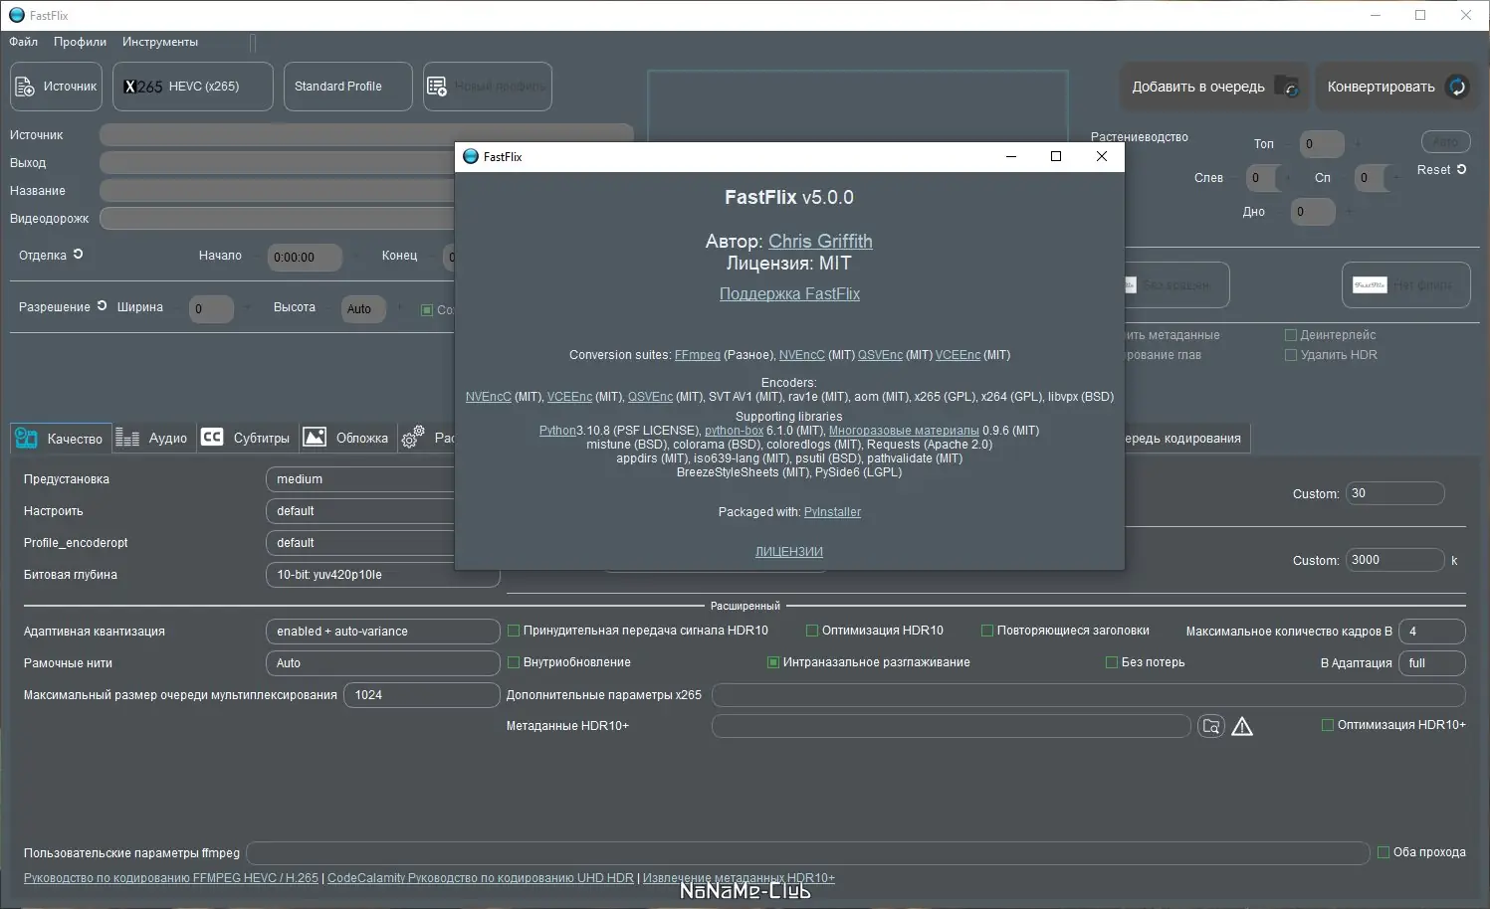The height and width of the screenshot is (909, 1490).
Task: Open the FFMPEG HEVC / H.265 guide link
Action: [x=171, y=878]
